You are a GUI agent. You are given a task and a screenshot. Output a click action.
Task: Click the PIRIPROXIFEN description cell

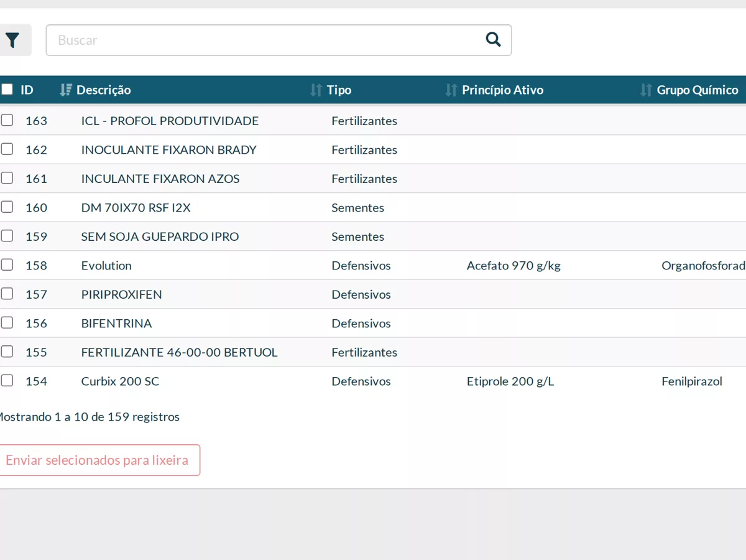tap(122, 294)
